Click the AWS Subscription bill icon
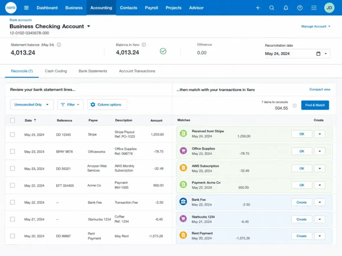 click(183, 168)
